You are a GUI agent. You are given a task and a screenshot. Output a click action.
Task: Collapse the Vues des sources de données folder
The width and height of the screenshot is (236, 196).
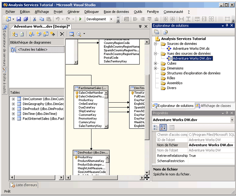click(x=156, y=54)
